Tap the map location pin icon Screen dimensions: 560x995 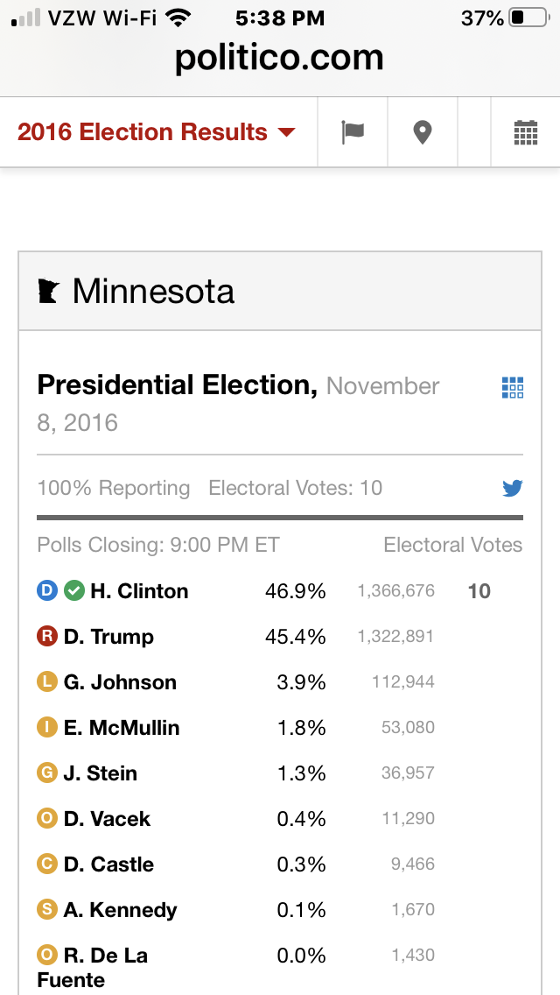pyautogui.click(x=423, y=132)
